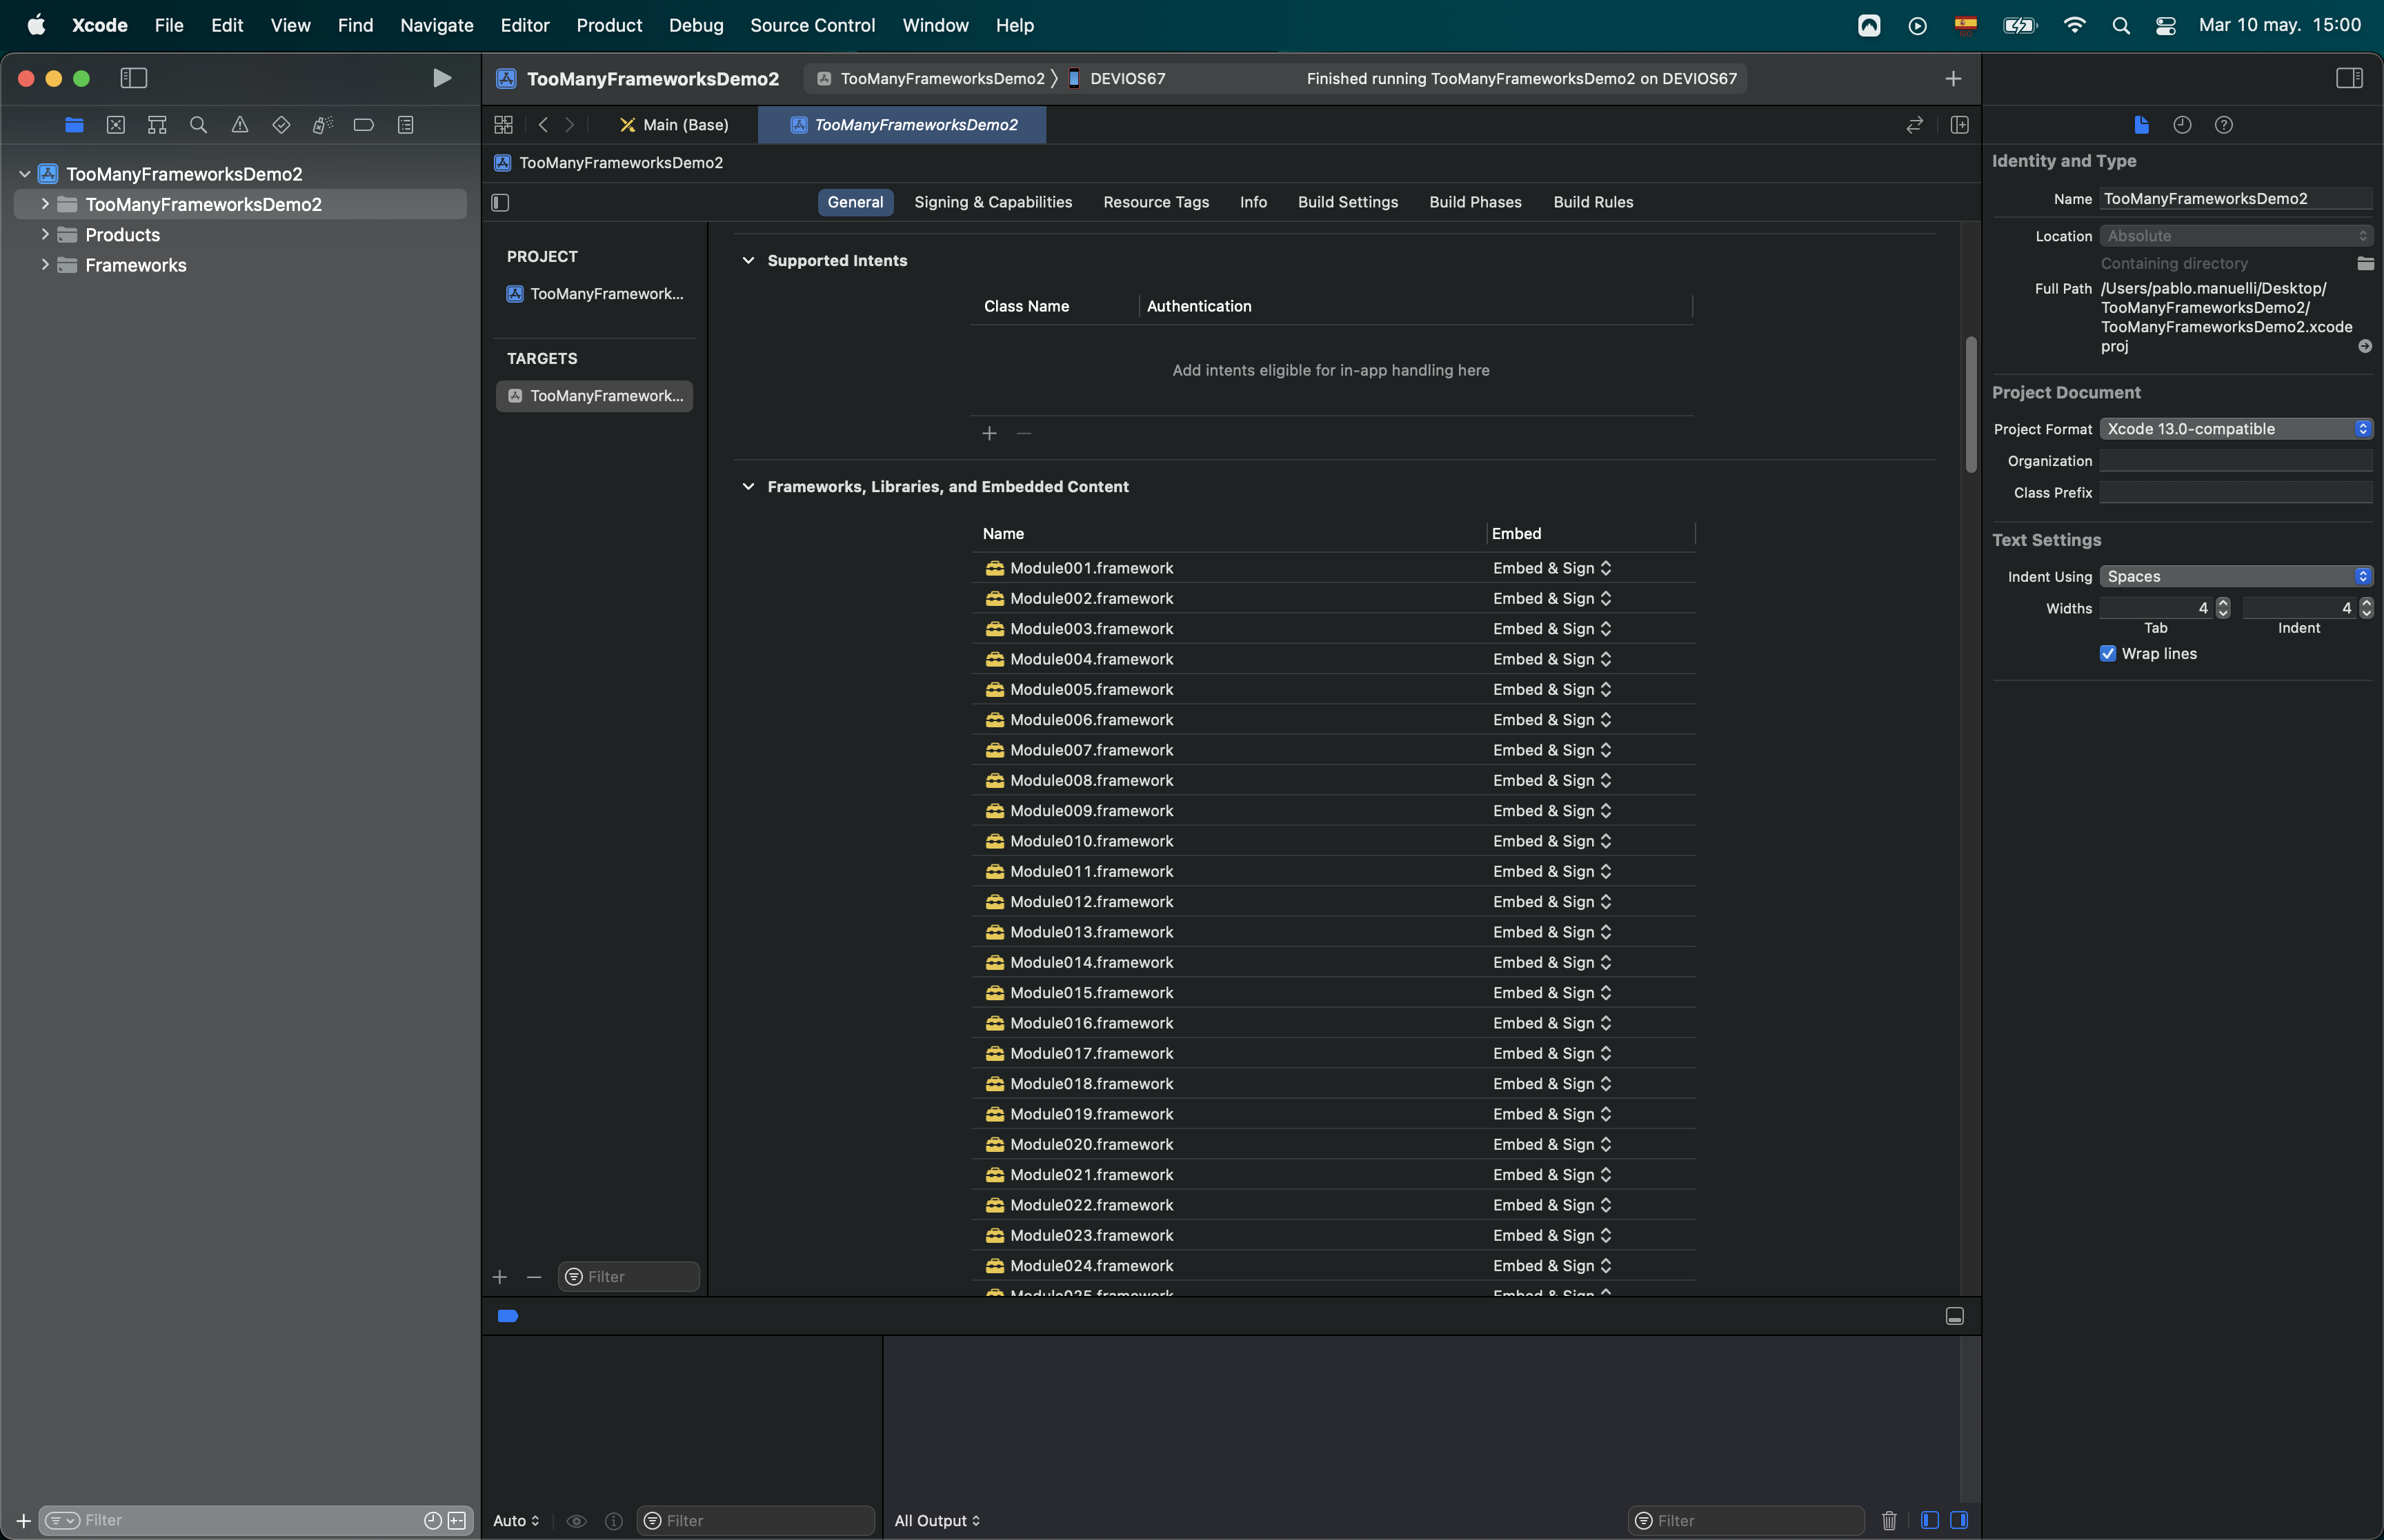This screenshot has height=1540, width=2384.
Task: Hide the debug area
Action: tap(1954, 1316)
